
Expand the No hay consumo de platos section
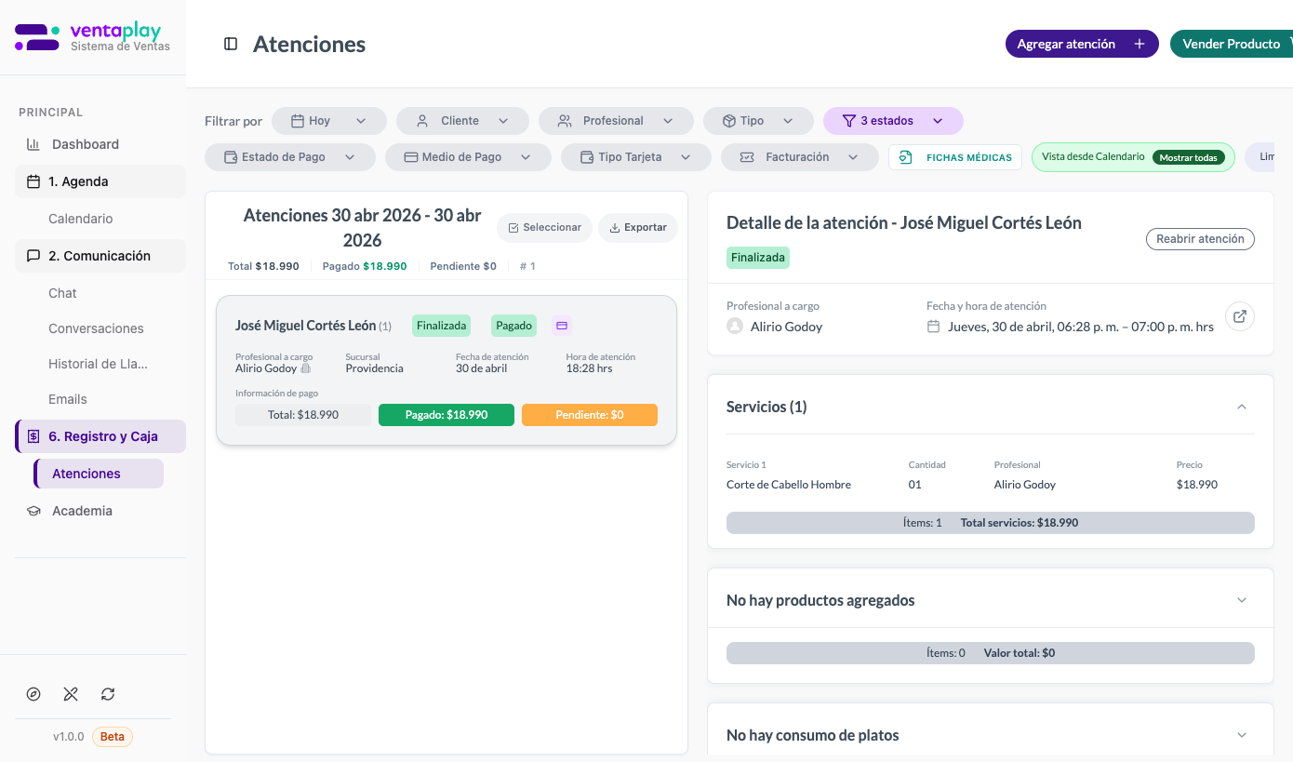1242,735
